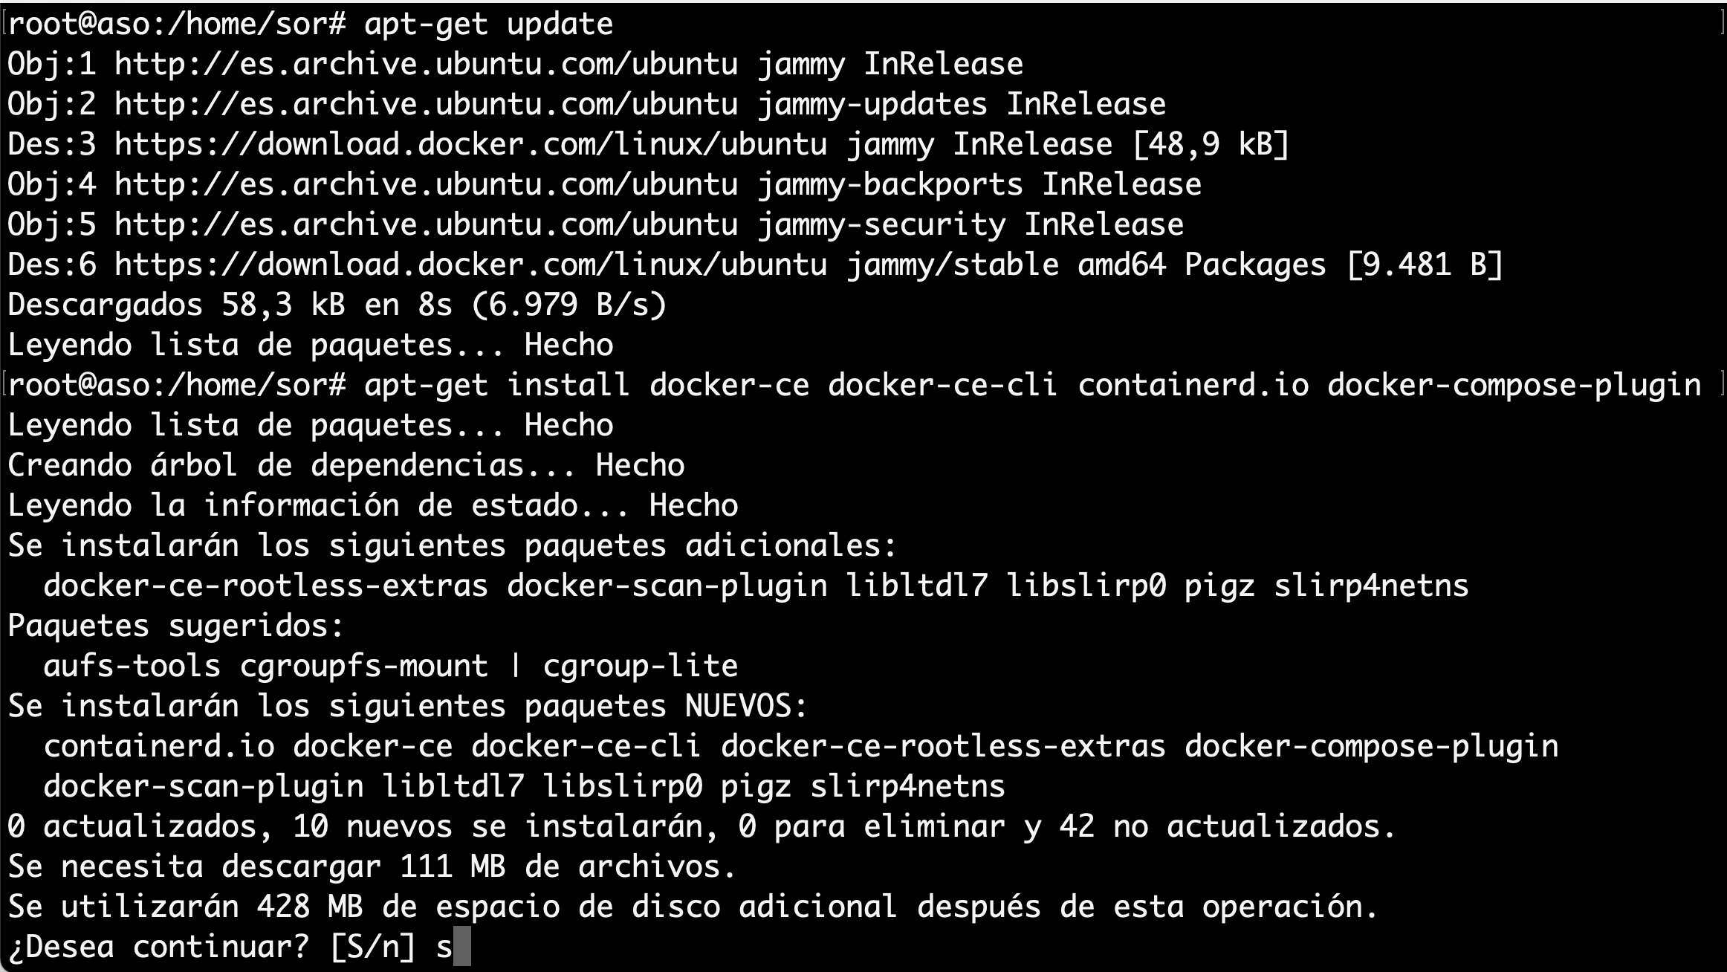The image size is (1727, 972).
Task: Click the "[9.481 B]" size on Des:6
Action: [x=1425, y=265]
